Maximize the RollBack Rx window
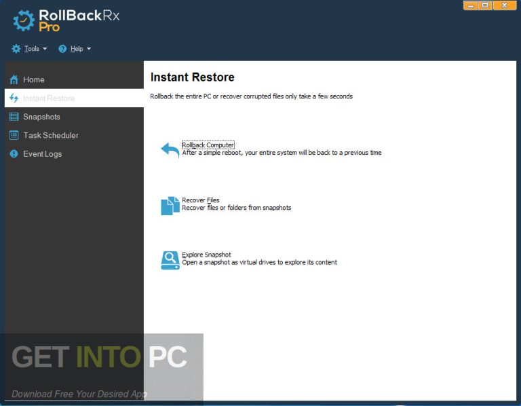The width and height of the screenshot is (521, 406). click(486, 5)
